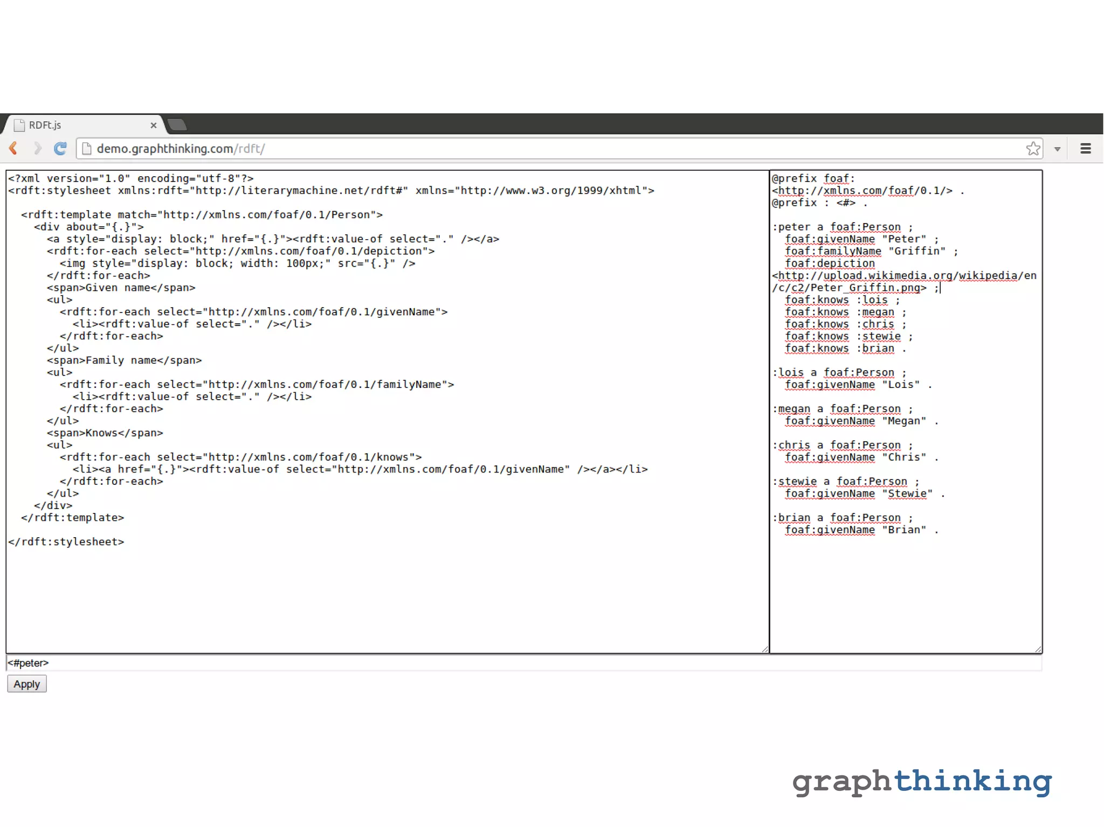This screenshot has height=827, width=1104.
Task: Click the line '<?xml version="1.0" encoding="utf-8"?>'
Action: [x=131, y=178]
